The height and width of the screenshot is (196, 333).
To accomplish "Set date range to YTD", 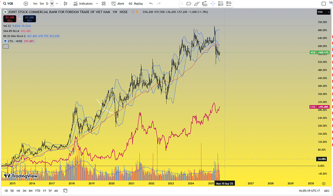I will (x=37, y=191).
